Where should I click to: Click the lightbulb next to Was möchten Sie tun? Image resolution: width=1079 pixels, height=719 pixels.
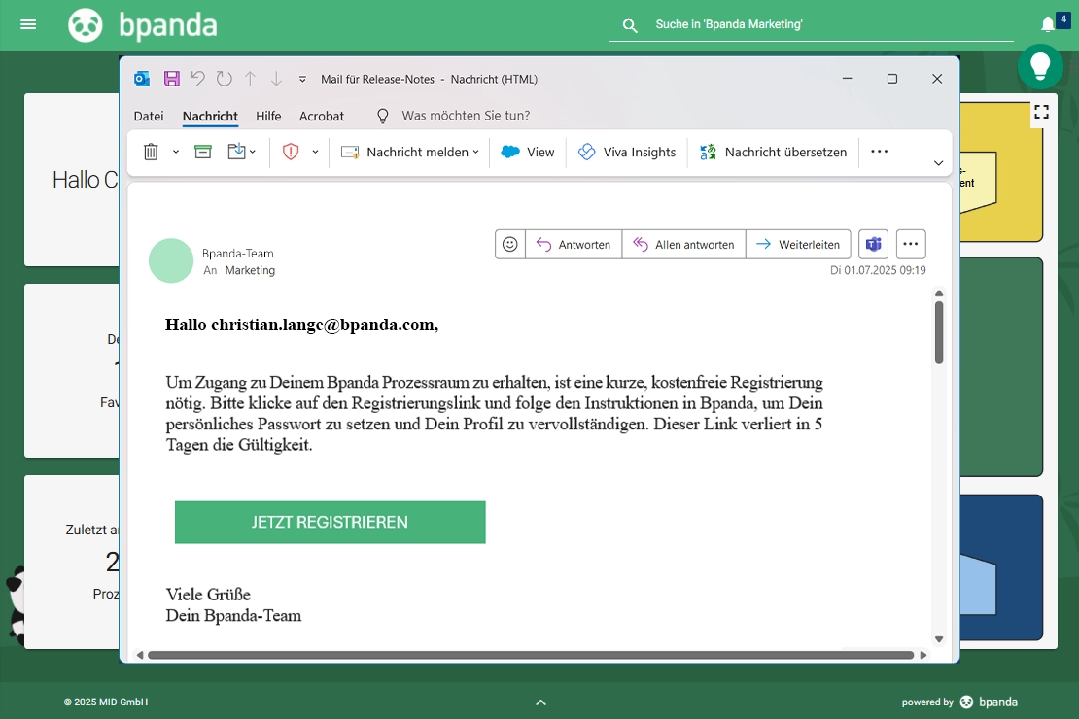click(383, 116)
